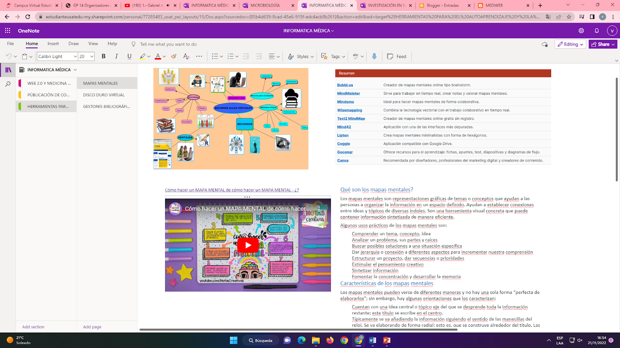Open the Help tab

click(112, 44)
